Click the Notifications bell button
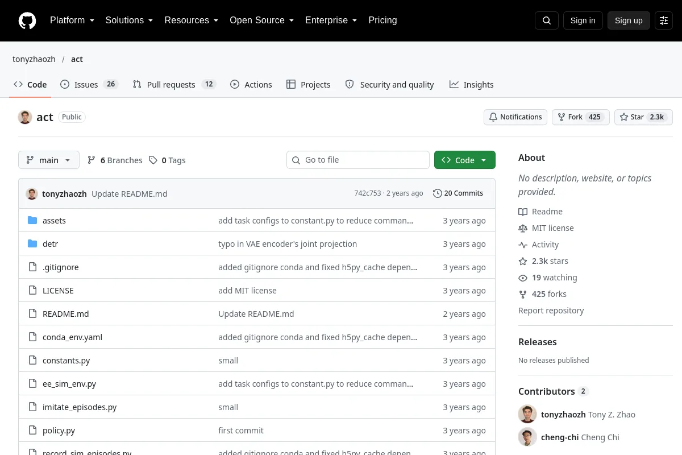This screenshot has height=455, width=682. point(515,117)
